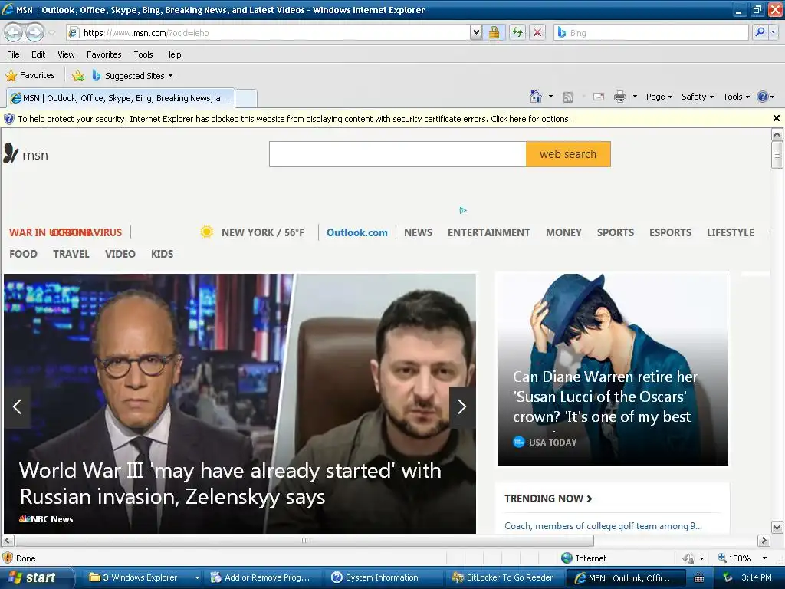Refresh the page with the green arrows icon
Screen dimensions: 785x589
coord(517,33)
